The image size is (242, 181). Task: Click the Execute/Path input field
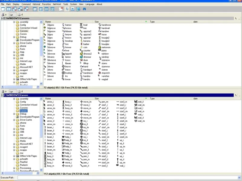coord(127,178)
